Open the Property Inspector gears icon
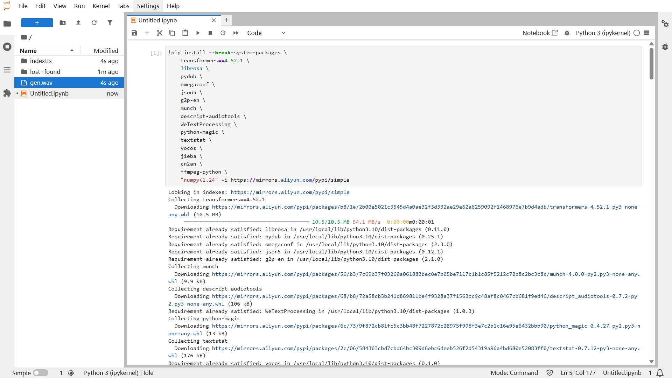Viewport: 672px width, 378px height. click(x=665, y=23)
